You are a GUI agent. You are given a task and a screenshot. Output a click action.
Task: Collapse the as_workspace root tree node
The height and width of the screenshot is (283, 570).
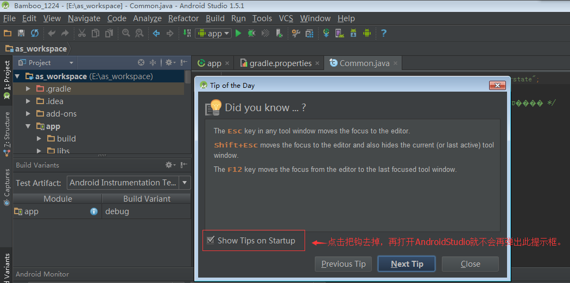[x=17, y=76]
